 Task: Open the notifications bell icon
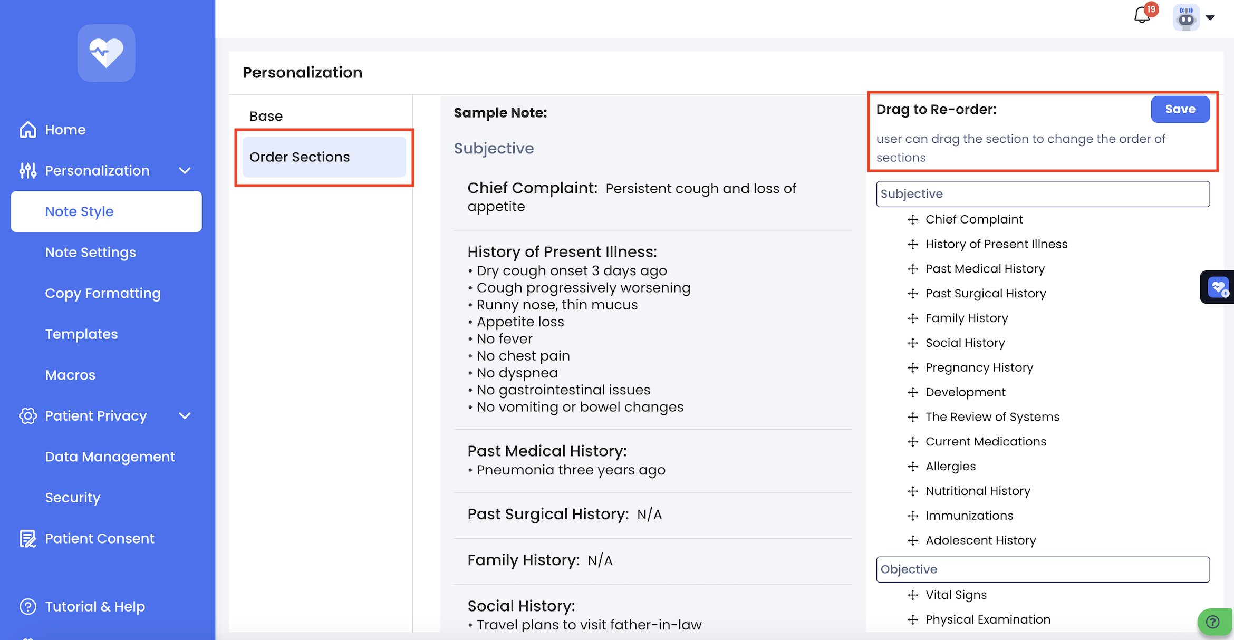coord(1142,15)
